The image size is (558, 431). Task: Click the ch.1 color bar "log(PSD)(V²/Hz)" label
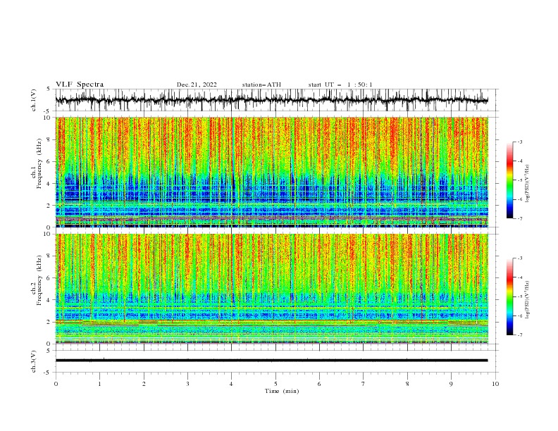(x=528, y=184)
